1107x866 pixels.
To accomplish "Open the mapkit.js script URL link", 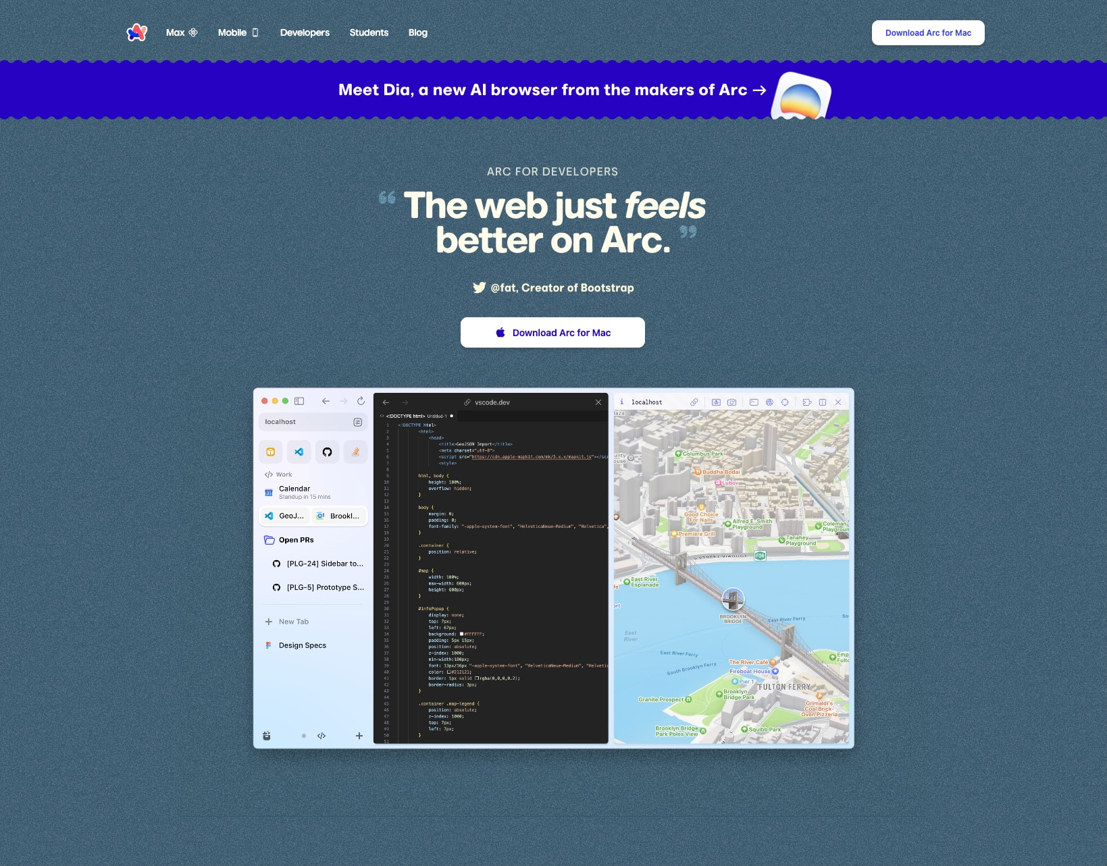I will tap(532, 457).
